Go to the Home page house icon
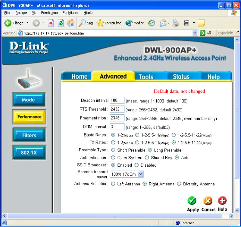241x227 pixels. click(x=71, y=23)
